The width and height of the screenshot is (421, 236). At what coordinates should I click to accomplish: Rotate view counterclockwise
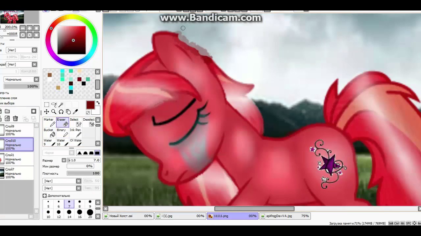(23, 35)
